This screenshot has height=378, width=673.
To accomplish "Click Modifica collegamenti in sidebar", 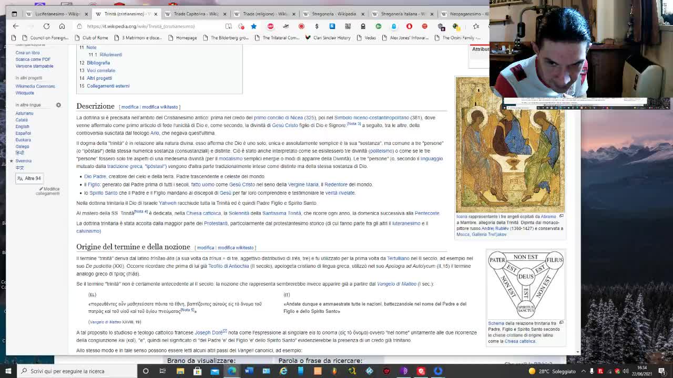I will tap(48, 191).
